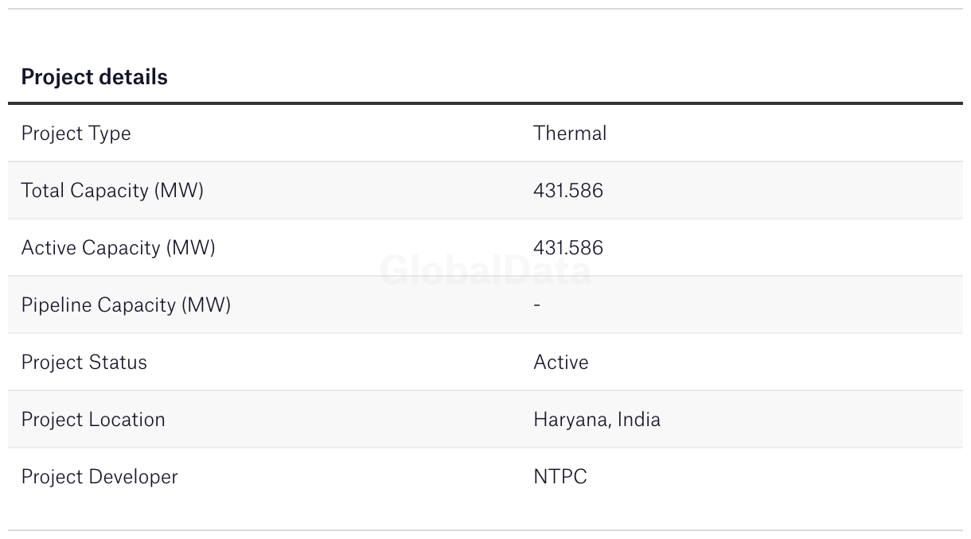Click the thick divider under Project details
Image resolution: width=971 pixels, height=539 pixels.
(485, 103)
